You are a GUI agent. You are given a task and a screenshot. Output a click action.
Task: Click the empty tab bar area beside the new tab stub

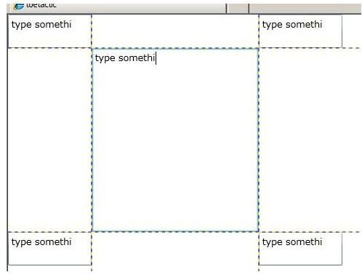[305, 8]
